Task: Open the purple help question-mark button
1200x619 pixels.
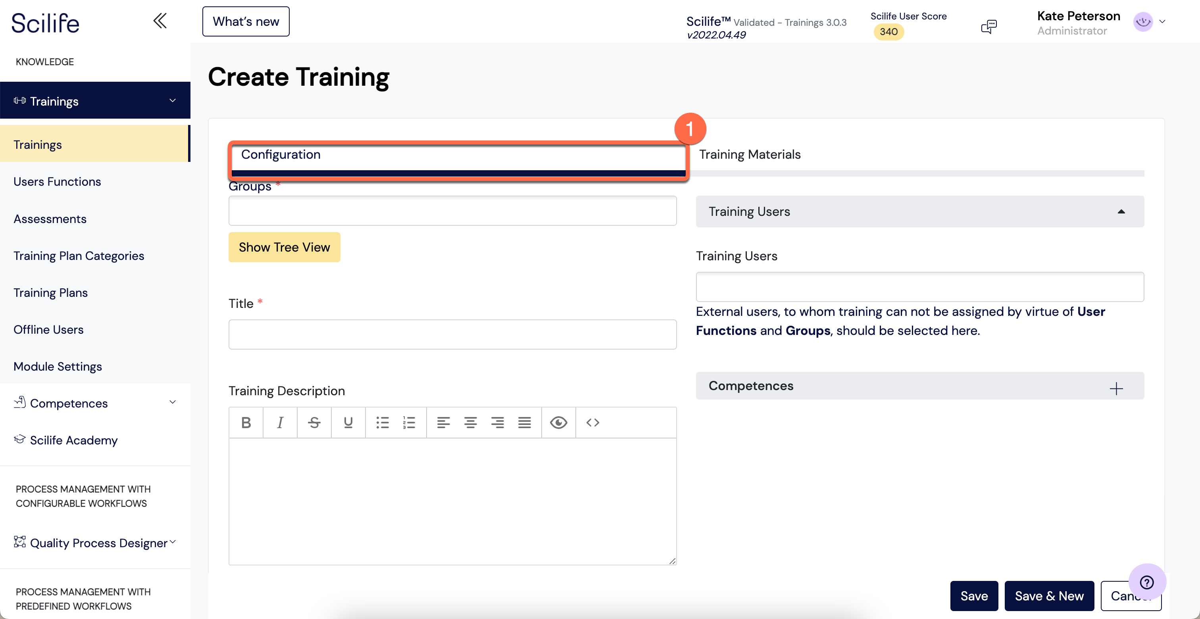Action: pyautogui.click(x=1147, y=582)
